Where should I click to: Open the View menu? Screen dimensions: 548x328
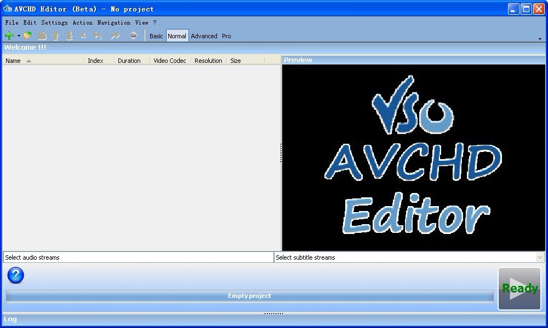pos(141,22)
